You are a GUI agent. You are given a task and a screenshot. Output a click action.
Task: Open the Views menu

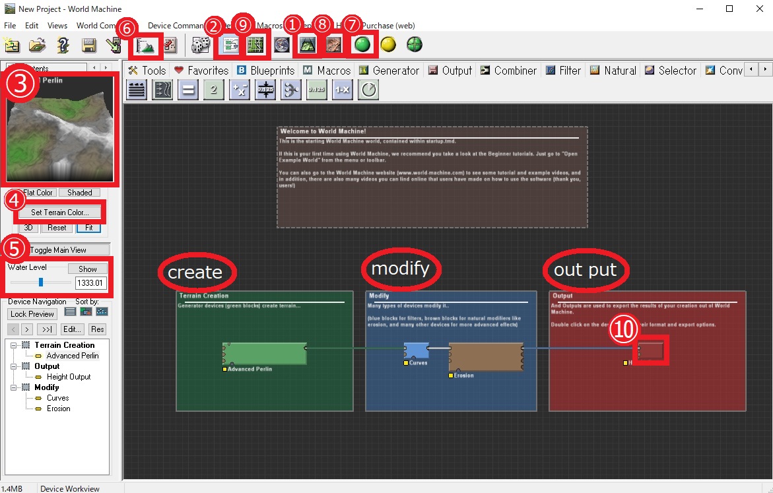click(x=57, y=26)
